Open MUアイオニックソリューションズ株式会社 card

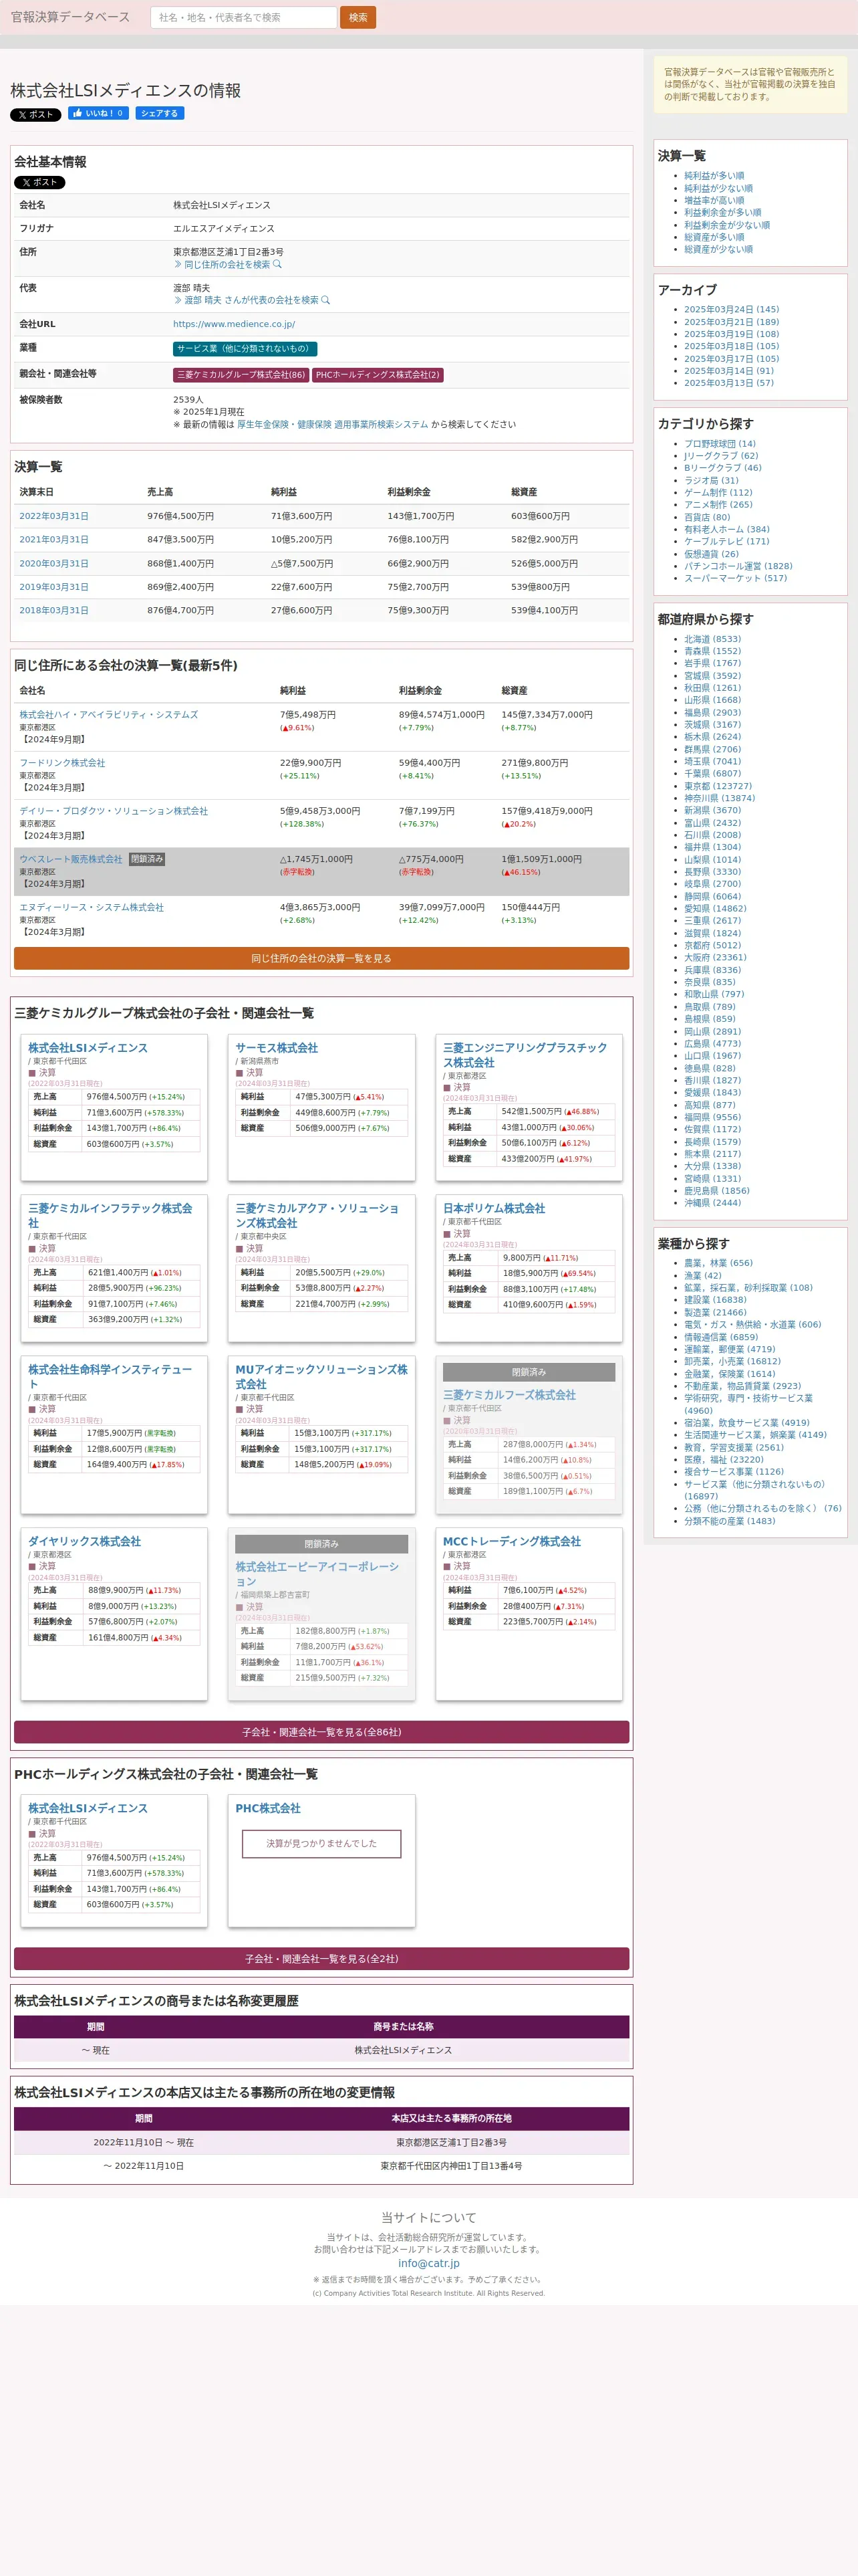tap(321, 1376)
